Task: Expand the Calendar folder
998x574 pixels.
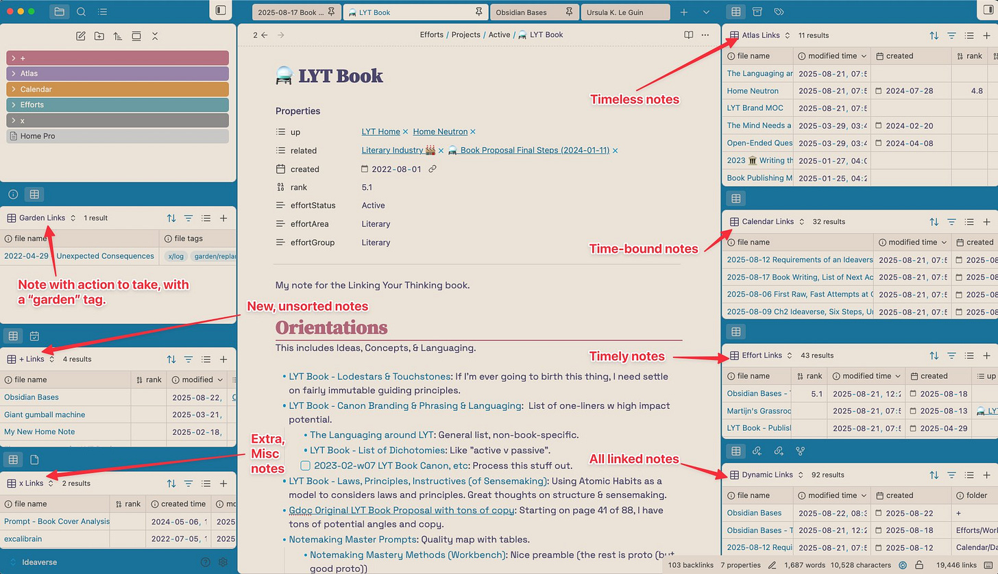Action: pyautogui.click(x=117, y=89)
